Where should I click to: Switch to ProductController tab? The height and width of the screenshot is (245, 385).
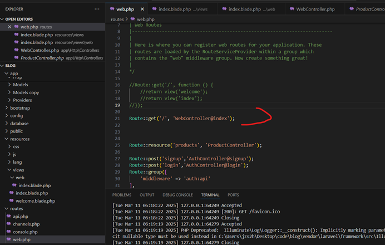pyautogui.click(x=366, y=9)
